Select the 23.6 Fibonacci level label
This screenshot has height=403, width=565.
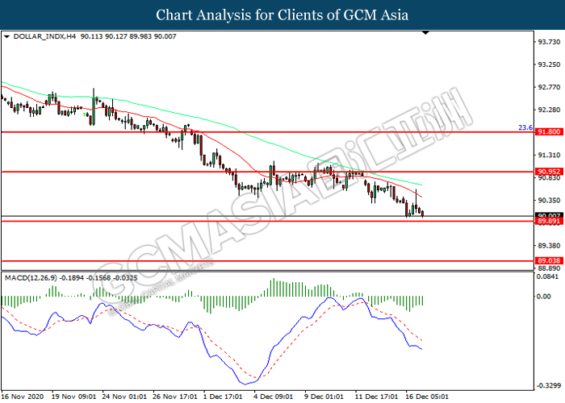(x=525, y=127)
